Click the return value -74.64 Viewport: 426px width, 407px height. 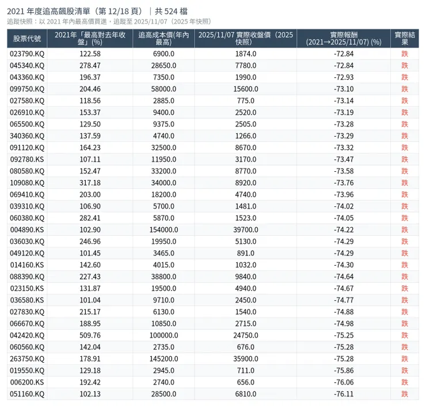344,277
